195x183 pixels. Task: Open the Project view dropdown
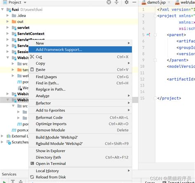[x=25, y=2]
